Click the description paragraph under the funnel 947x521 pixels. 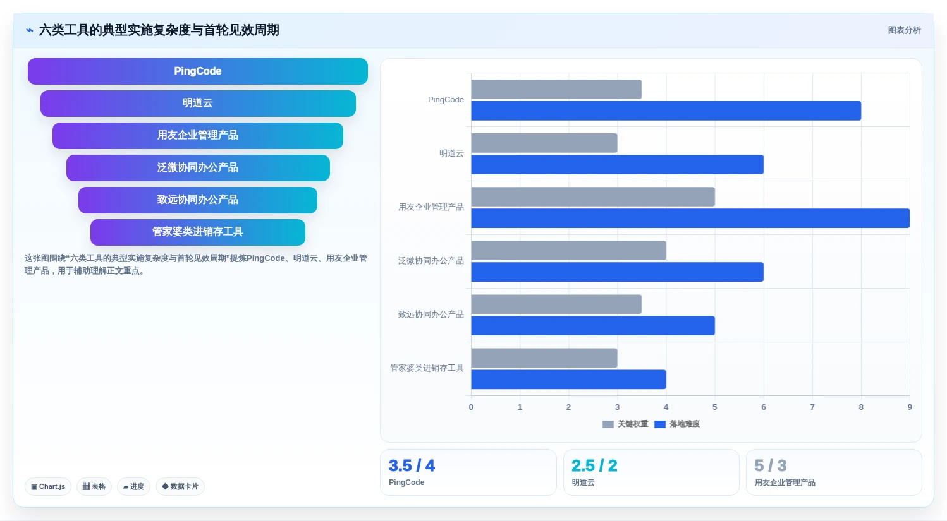(x=196, y=265)
